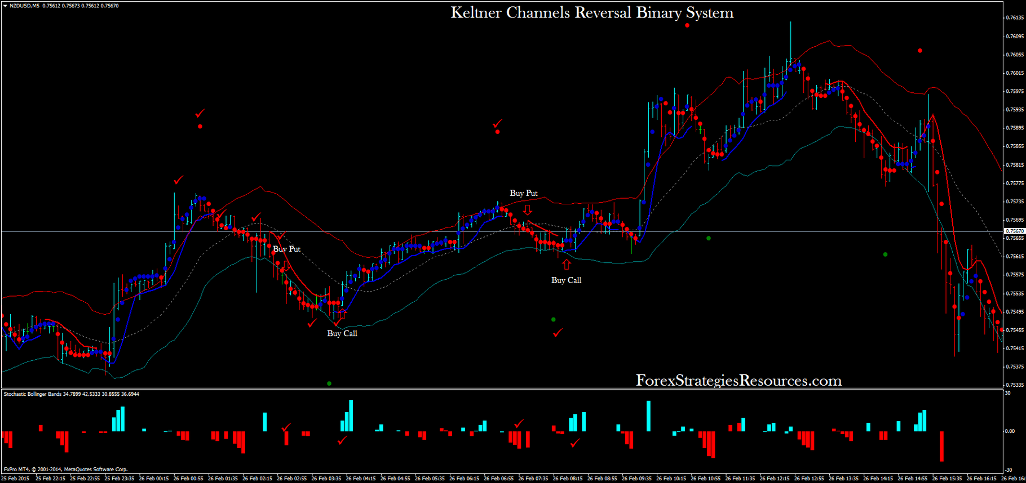Click the 26 Feb 14:55 time label
The height and width of the screenshot is (483, 1026).
pos(913,478)
